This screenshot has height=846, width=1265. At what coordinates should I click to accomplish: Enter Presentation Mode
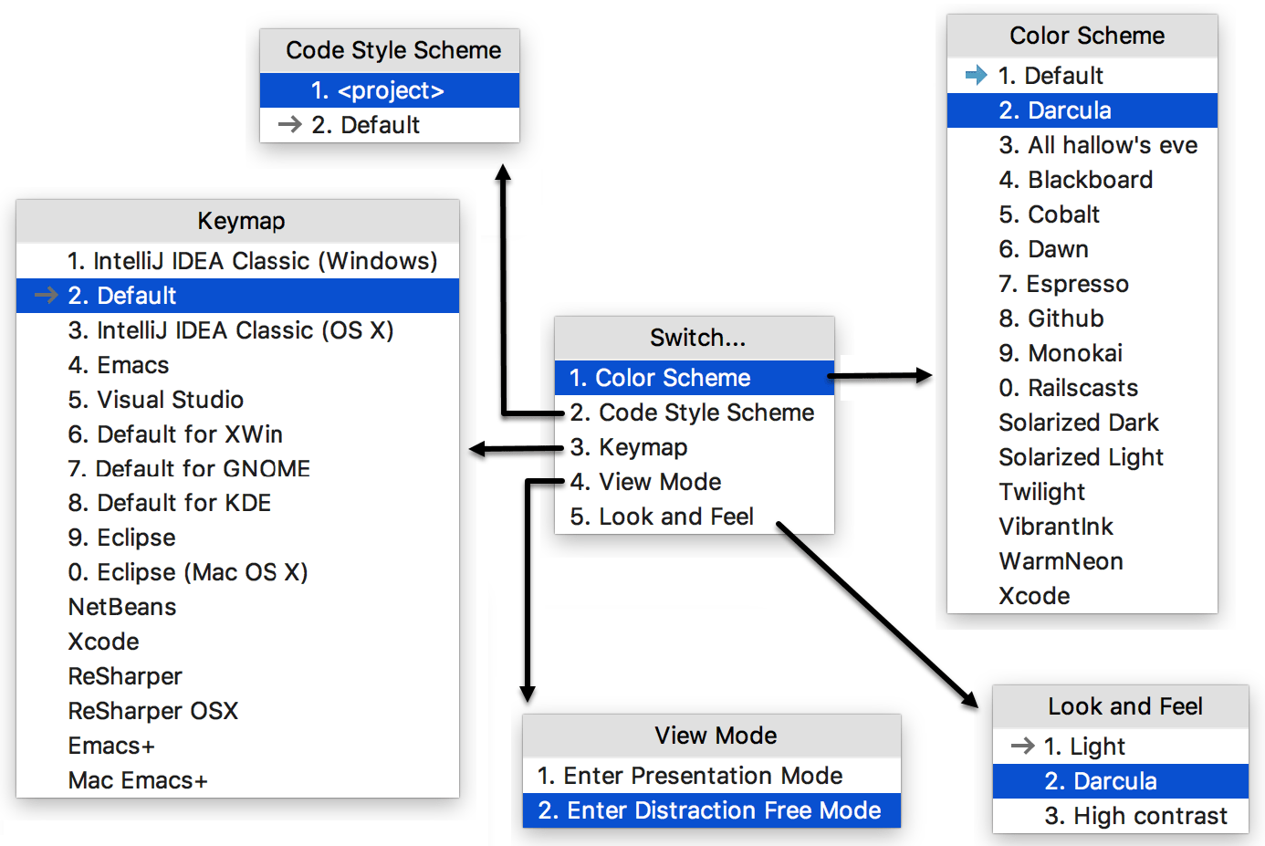click(683, 776)
